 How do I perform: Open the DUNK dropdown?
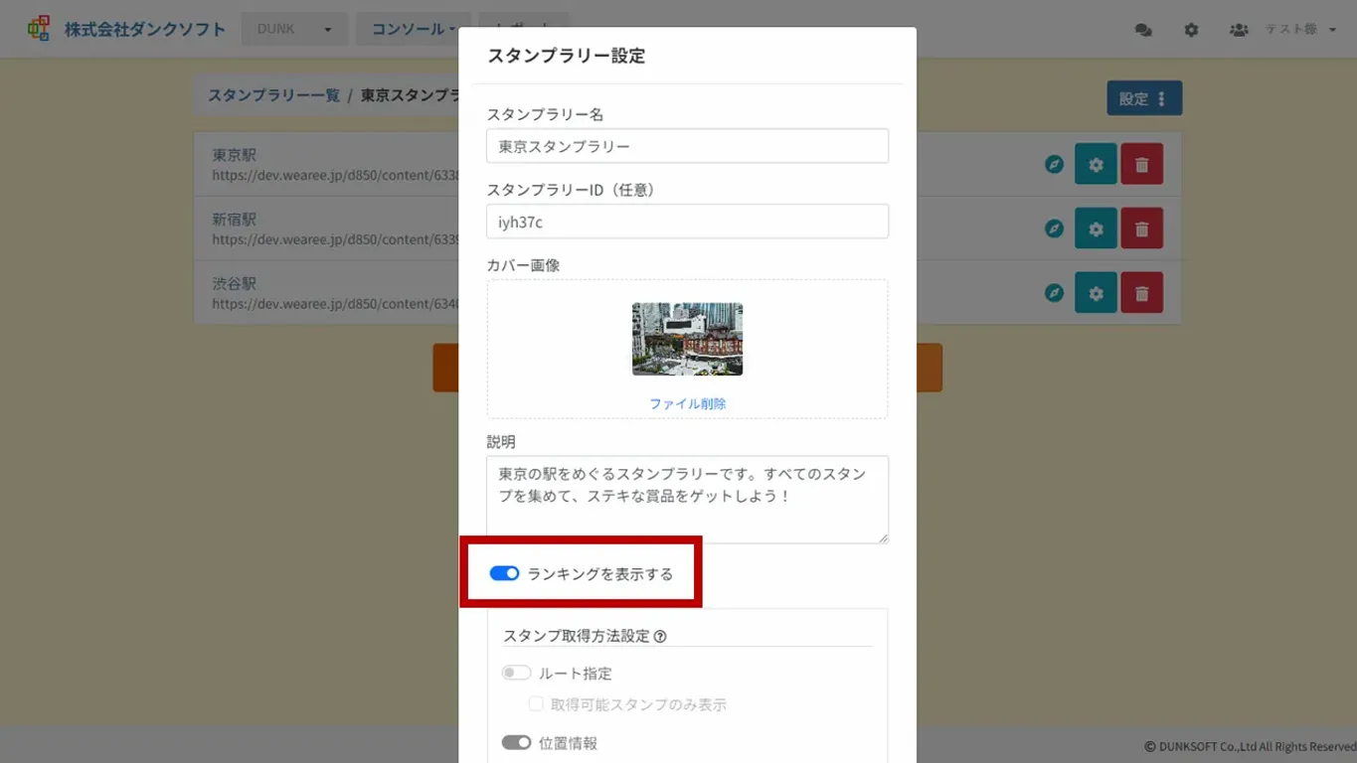pyautogui.click(x=294, y=29)
